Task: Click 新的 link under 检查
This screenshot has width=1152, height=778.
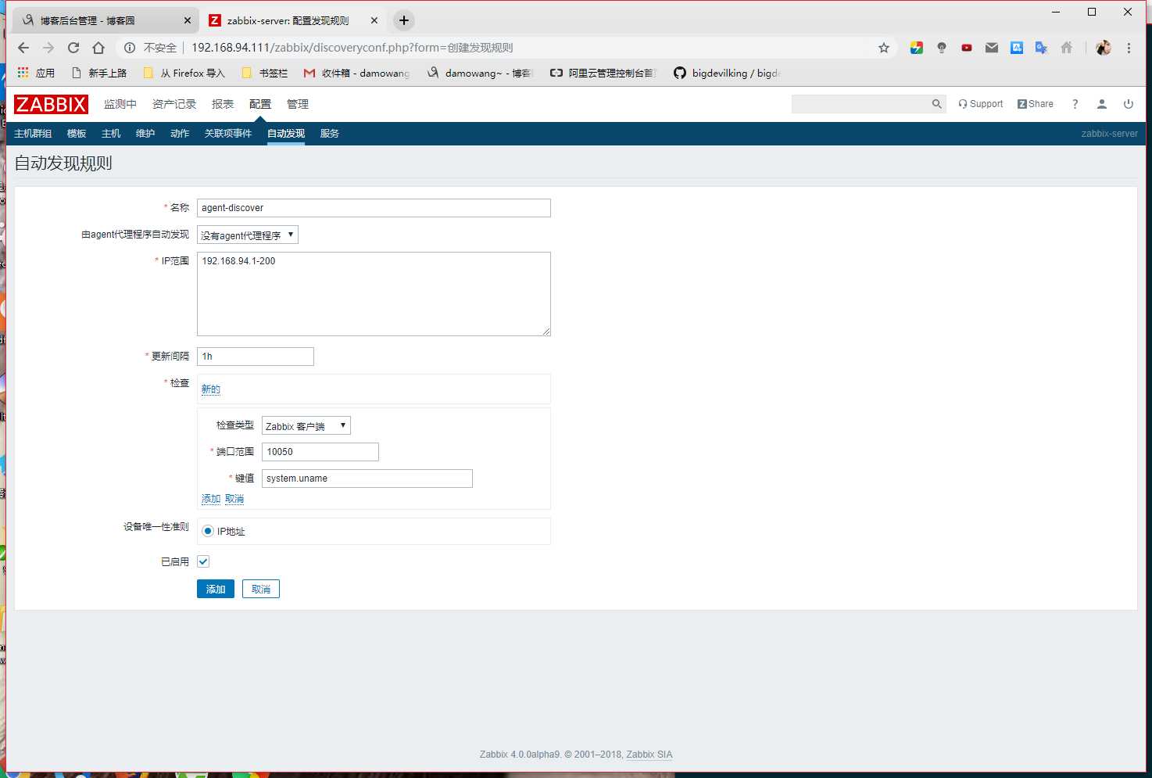Action: pos(211,389)
